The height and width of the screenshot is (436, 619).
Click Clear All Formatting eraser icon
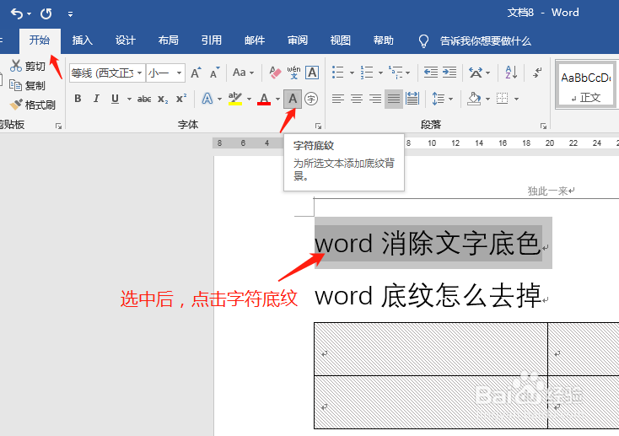[x=275, y=73]
